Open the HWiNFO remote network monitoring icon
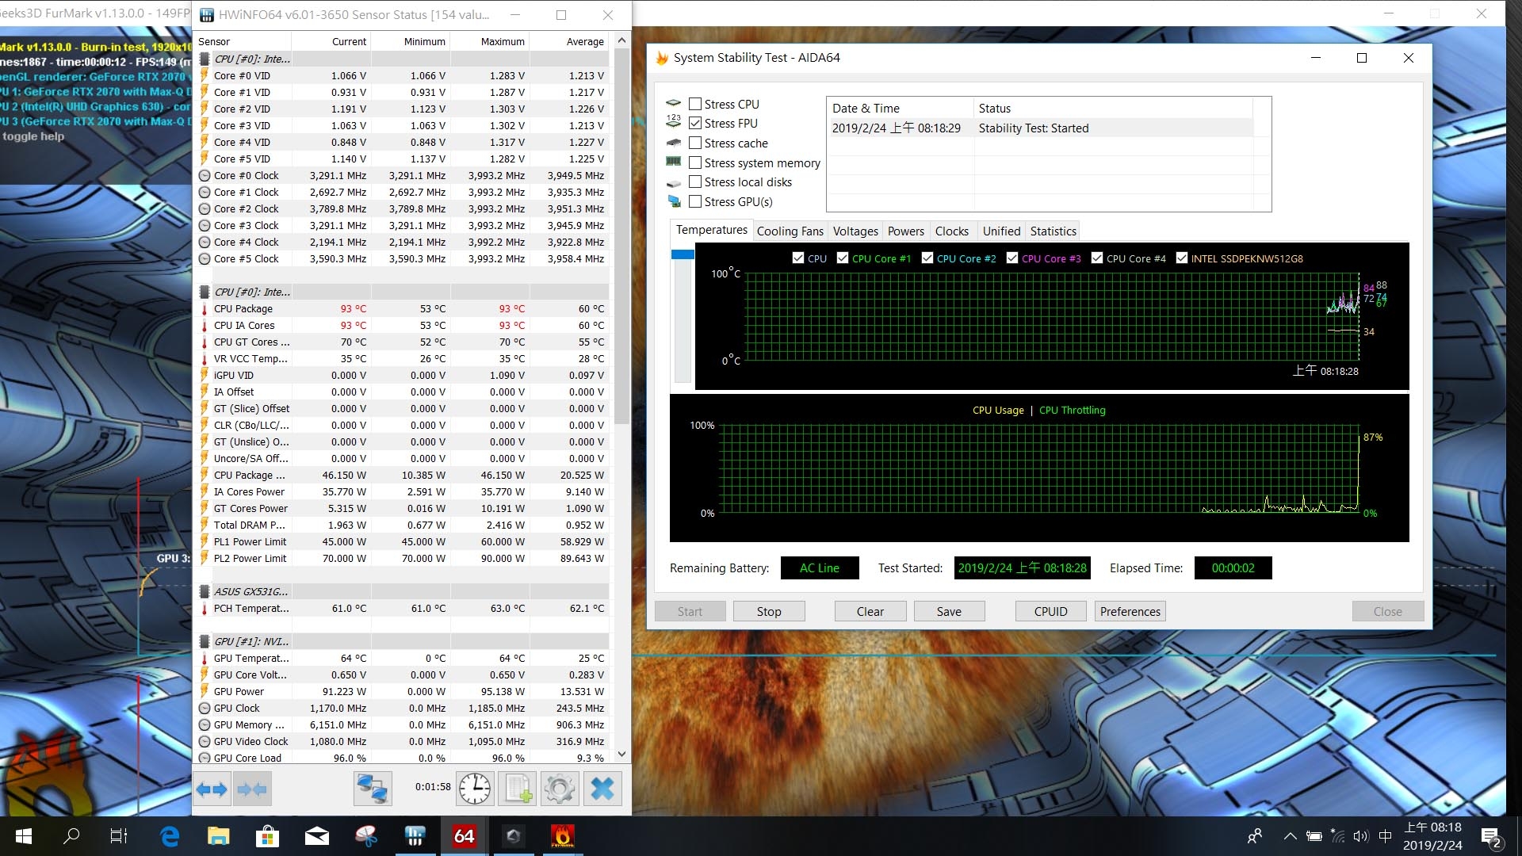 tap(373, 789)
